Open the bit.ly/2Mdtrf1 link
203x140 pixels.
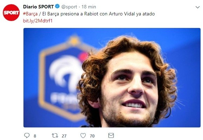[38, 21]
